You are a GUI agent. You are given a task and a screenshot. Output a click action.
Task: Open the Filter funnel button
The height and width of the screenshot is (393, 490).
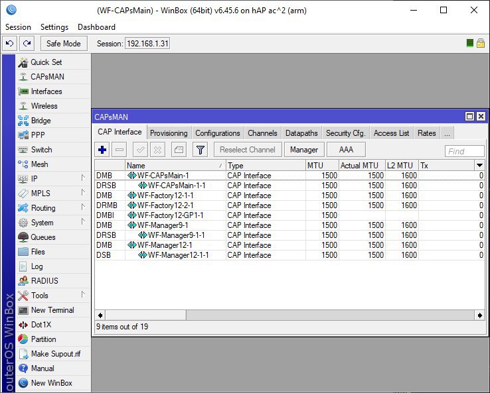tap(201, 150)
